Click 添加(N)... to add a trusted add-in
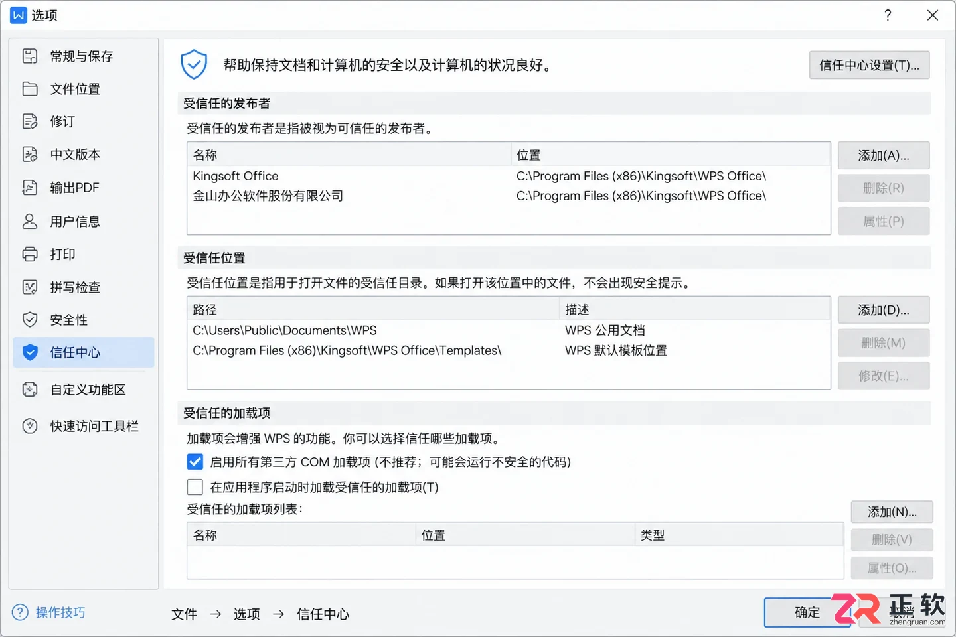956x637 pixels. pos(892,512)
